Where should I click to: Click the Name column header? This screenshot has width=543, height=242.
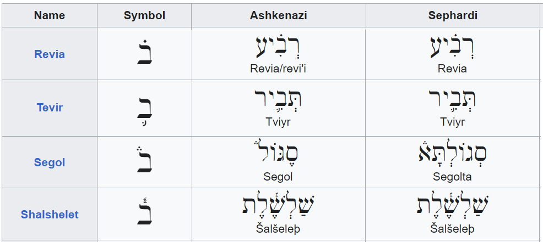point(50,15)
